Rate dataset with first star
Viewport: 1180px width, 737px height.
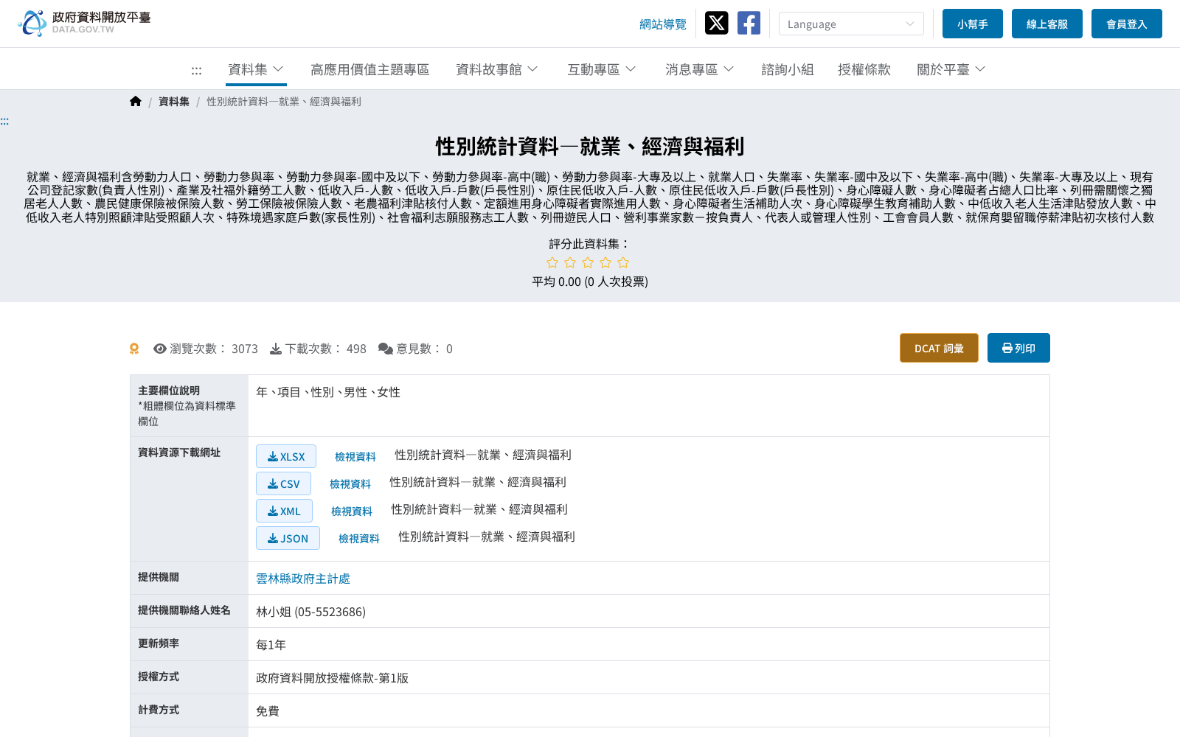click(552, 262)
